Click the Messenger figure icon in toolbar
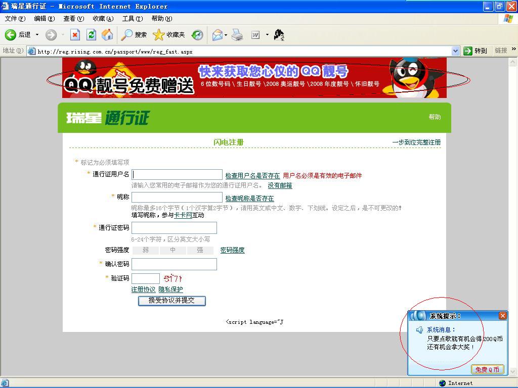The image size is (518, 388). pos(279,35)
